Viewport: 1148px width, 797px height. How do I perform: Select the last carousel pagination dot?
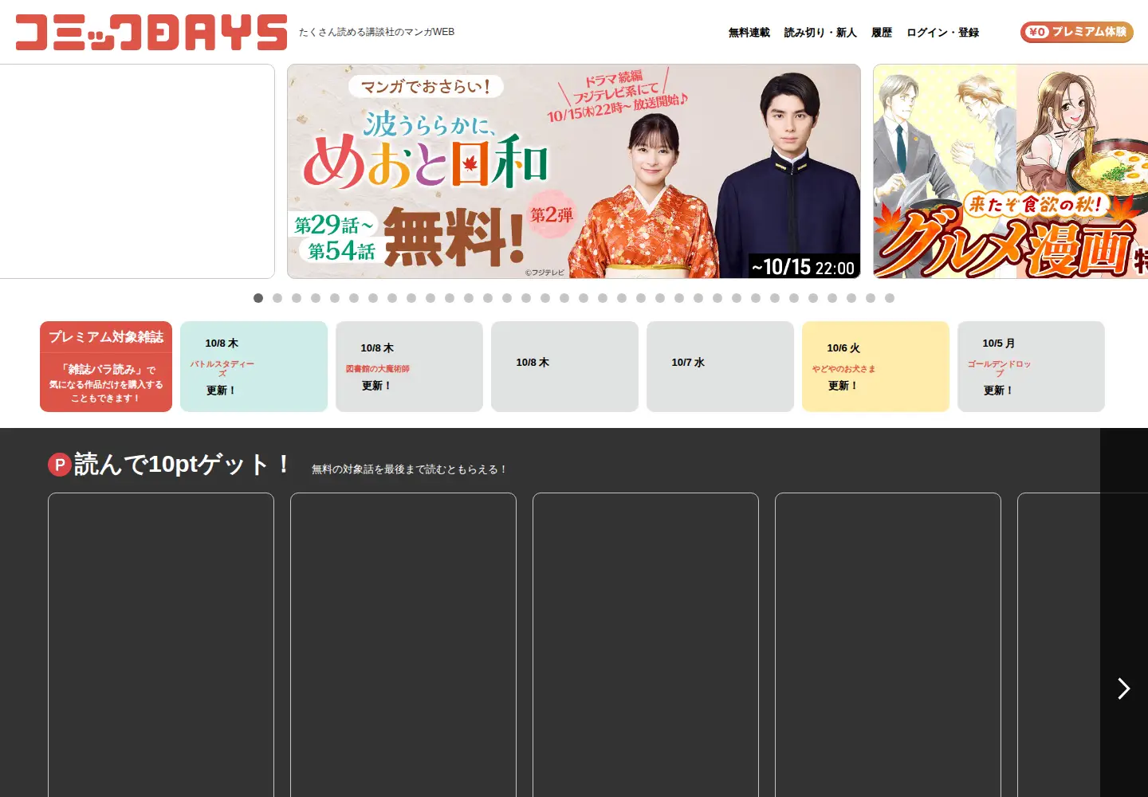pyautogui.click(x=890, y=298)
